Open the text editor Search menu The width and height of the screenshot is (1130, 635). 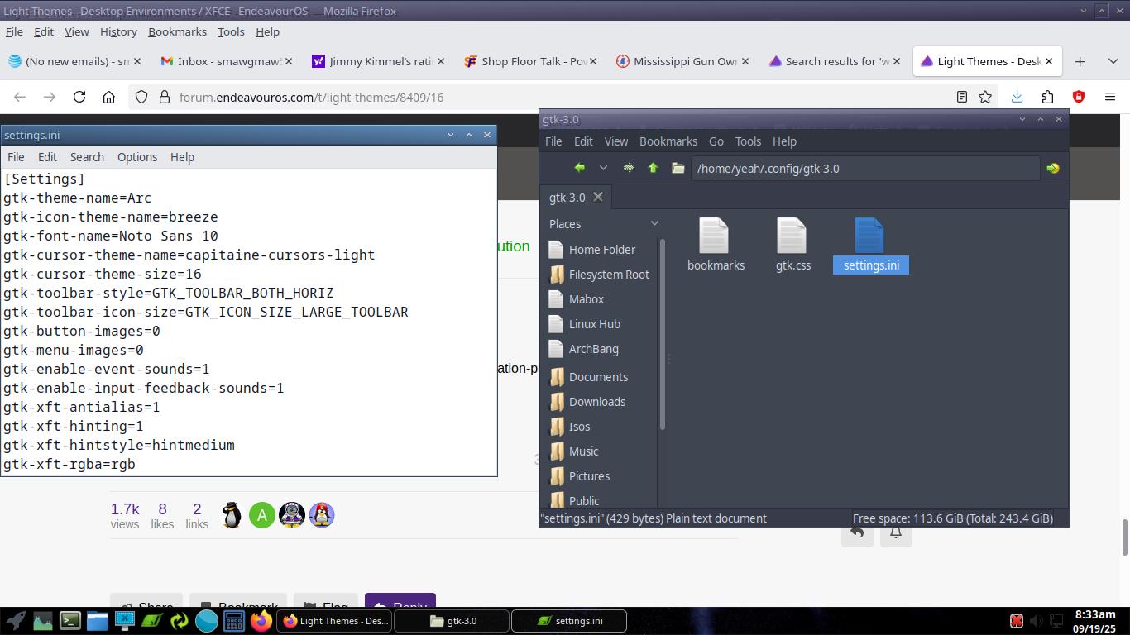click(x=87, y=157)
